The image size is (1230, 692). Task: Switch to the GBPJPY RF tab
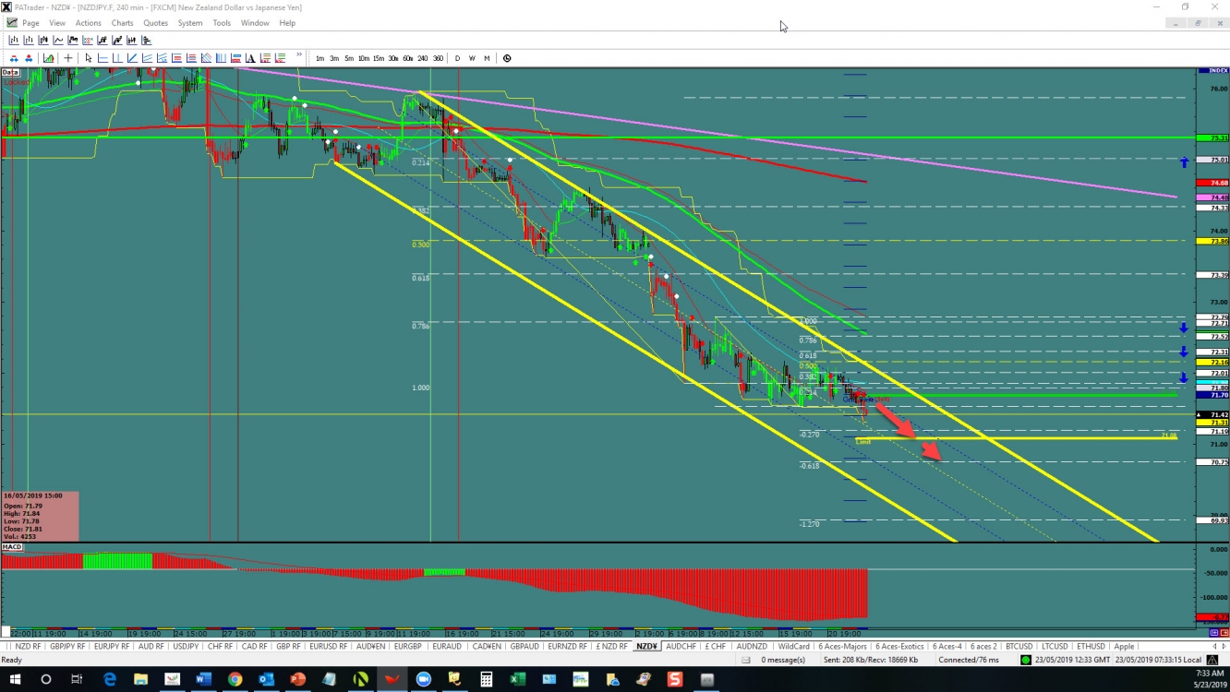click(67, 647)
